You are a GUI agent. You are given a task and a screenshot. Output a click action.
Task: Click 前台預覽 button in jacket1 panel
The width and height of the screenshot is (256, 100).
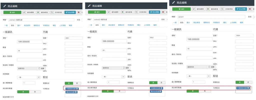coord(241,9)
